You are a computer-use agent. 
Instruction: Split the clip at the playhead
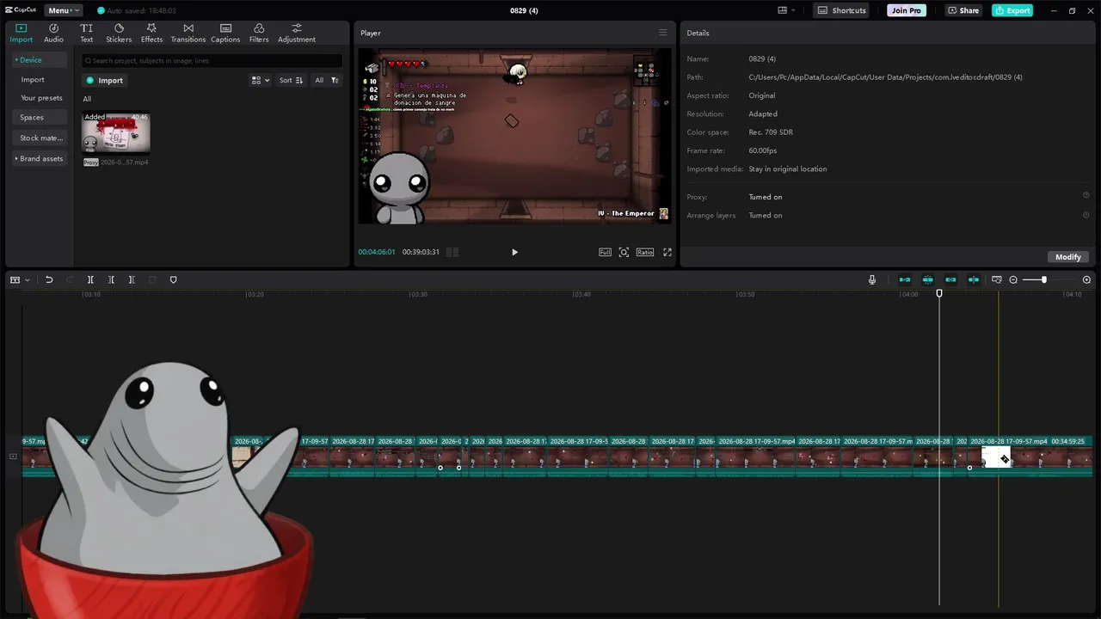tap(90, 279)
